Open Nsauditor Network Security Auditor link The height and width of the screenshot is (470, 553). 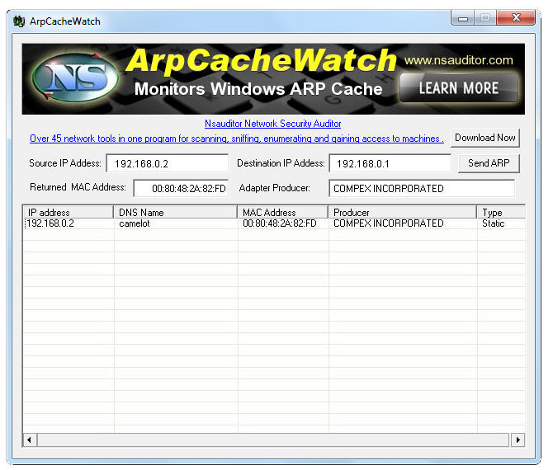tap(272, 124)
